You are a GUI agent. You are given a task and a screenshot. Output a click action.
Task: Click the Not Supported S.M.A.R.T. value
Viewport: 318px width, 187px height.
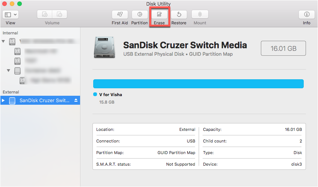[x=180, y=164]
